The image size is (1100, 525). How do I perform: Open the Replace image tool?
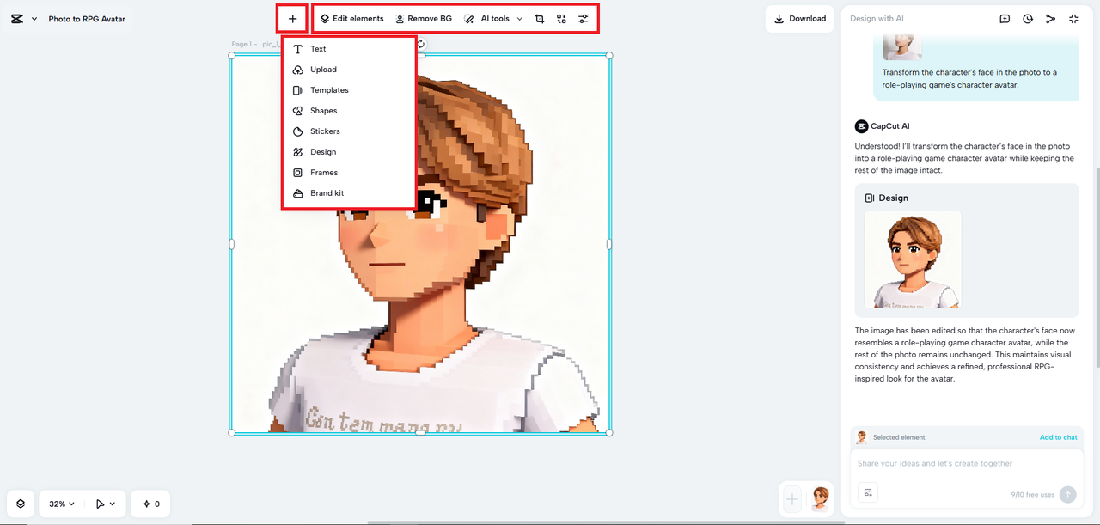(561, 18)
